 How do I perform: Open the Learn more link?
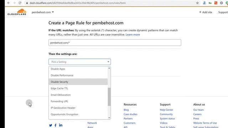pos(133,34)
